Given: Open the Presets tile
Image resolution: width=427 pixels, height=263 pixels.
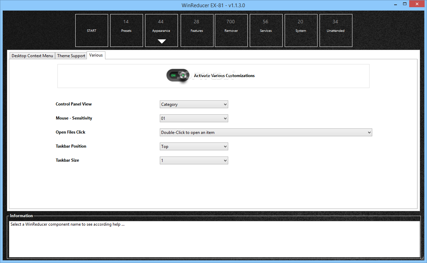Looking at the screenshot, I should tap(126, 30).
